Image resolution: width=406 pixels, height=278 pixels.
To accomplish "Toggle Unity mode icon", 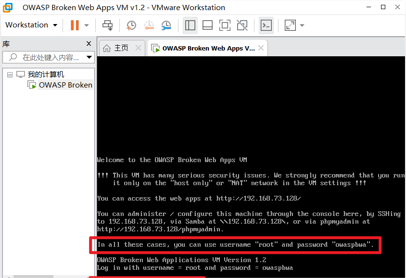I will click(242, 25).
